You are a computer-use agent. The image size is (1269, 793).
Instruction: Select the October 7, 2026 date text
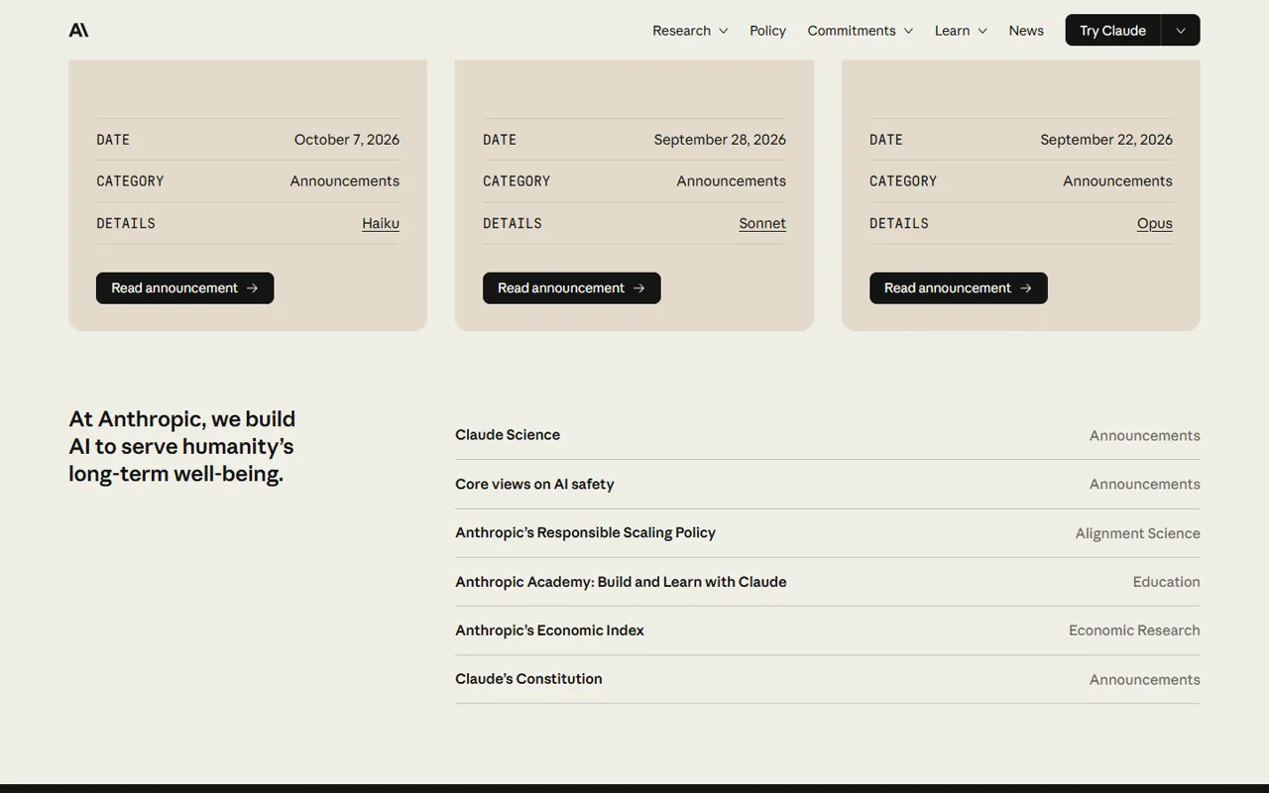click(347, 140)
